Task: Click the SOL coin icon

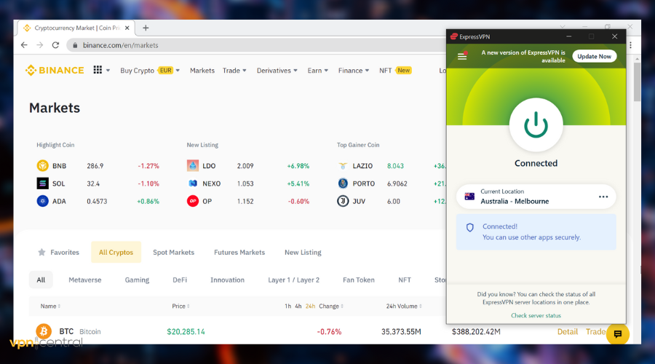Action: pos(42,183)
